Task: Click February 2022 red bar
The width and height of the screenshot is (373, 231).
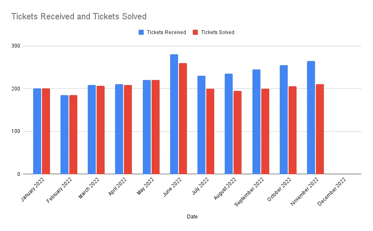Action: (x=73, y=134)
